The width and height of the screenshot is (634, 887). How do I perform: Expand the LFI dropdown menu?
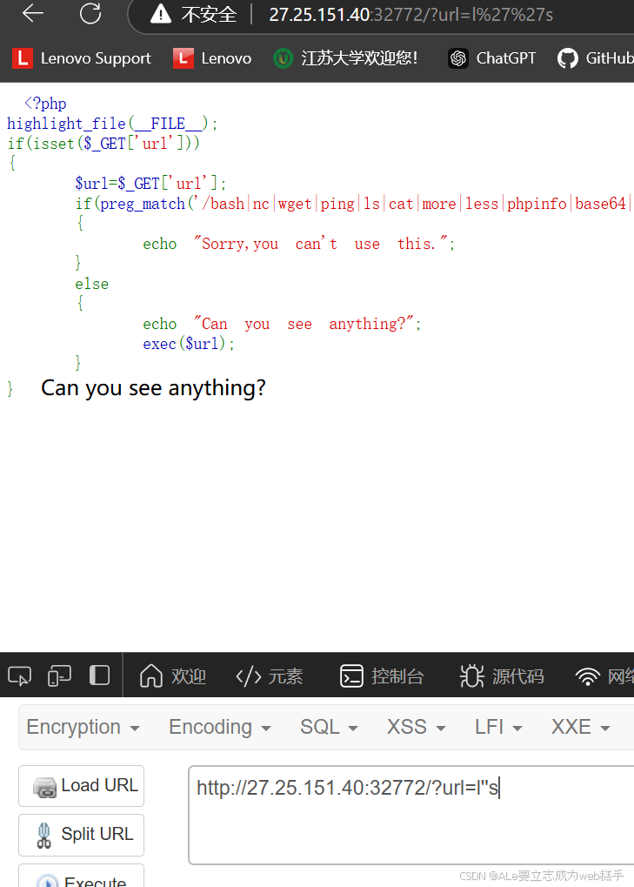click(498, 727)
